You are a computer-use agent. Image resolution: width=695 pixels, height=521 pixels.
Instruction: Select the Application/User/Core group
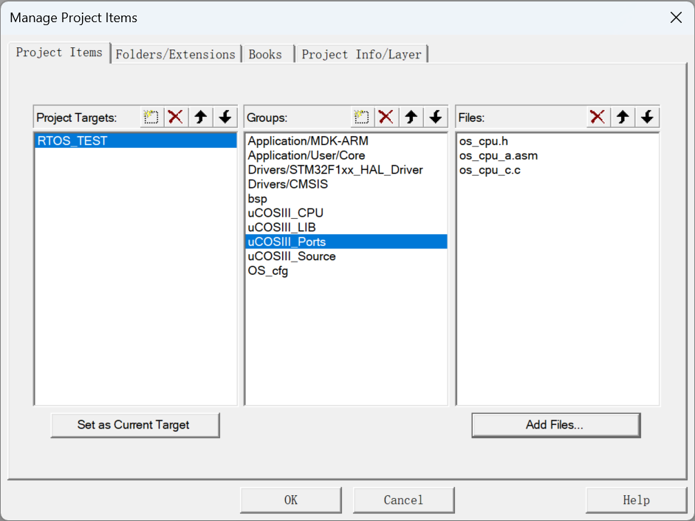[x=346, y=155]
